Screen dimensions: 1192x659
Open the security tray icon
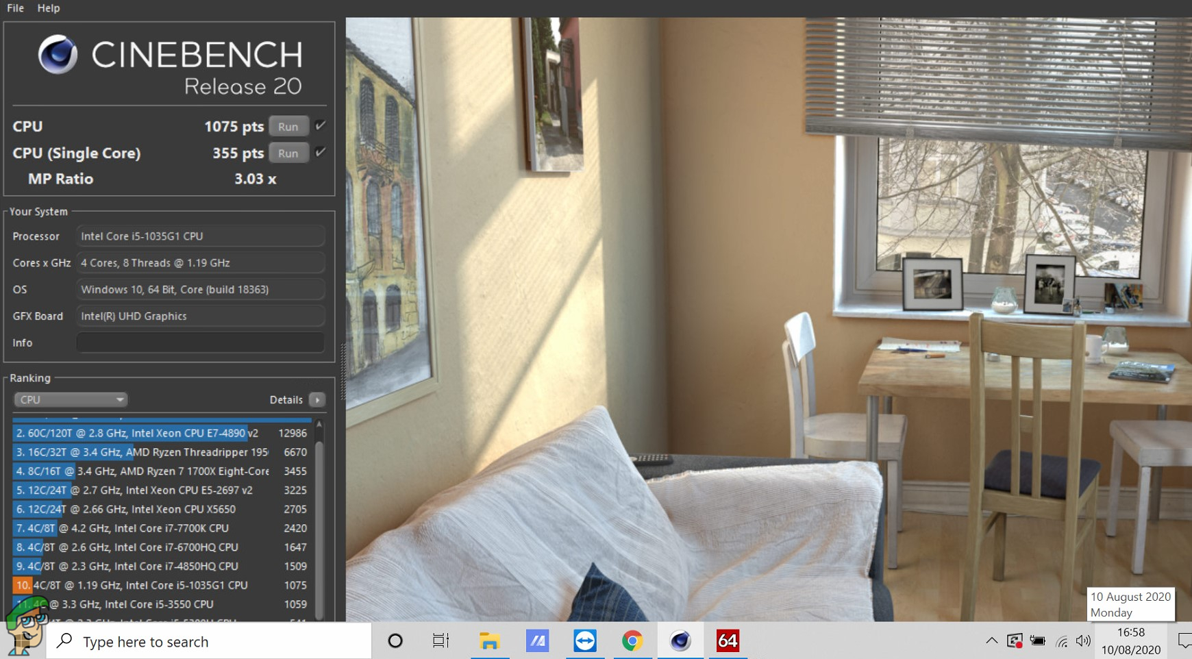pos(1015,641)
